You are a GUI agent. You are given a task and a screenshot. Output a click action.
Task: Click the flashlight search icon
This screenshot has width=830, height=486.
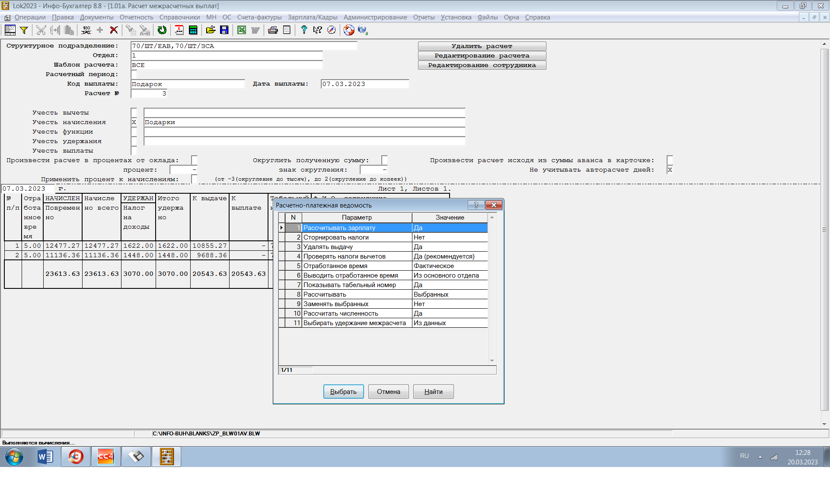point(131,30)
